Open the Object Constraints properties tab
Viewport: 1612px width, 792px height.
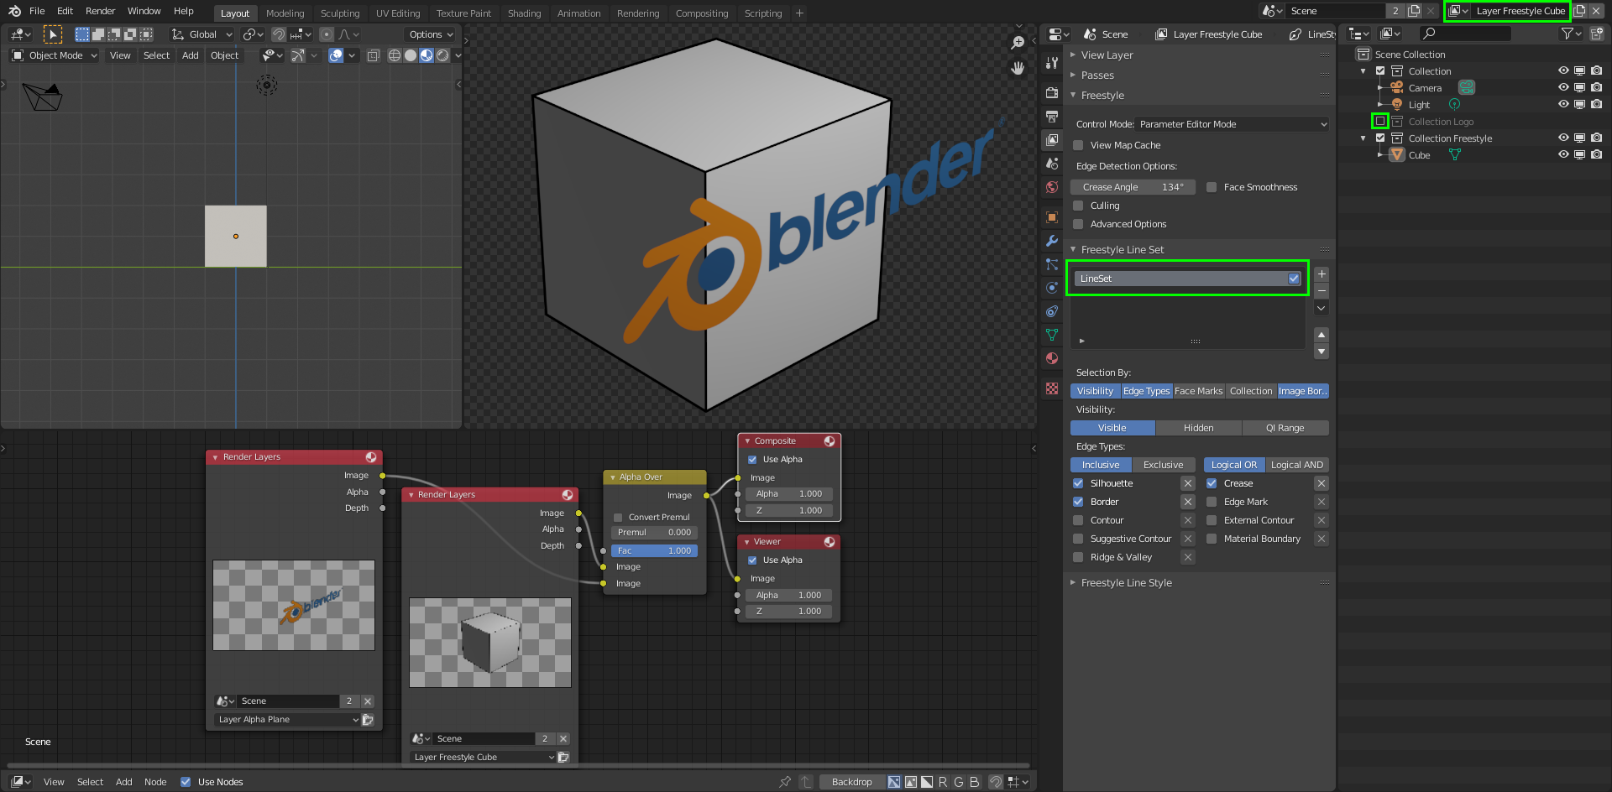coord(1052,311)
